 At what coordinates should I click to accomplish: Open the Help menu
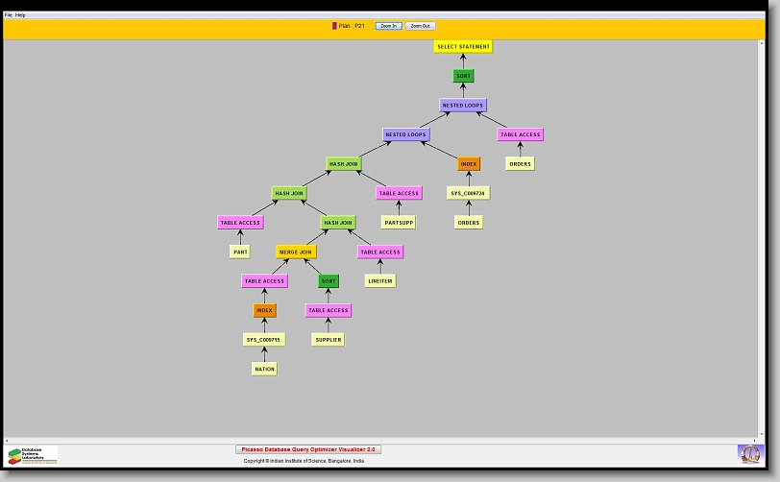[x=20, y=15]
